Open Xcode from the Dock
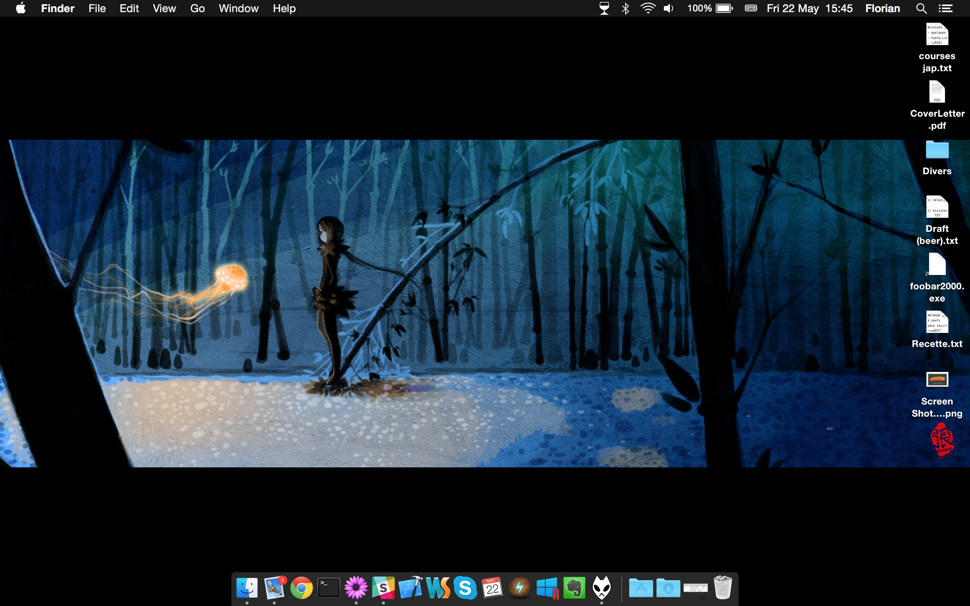 (410, 588)
